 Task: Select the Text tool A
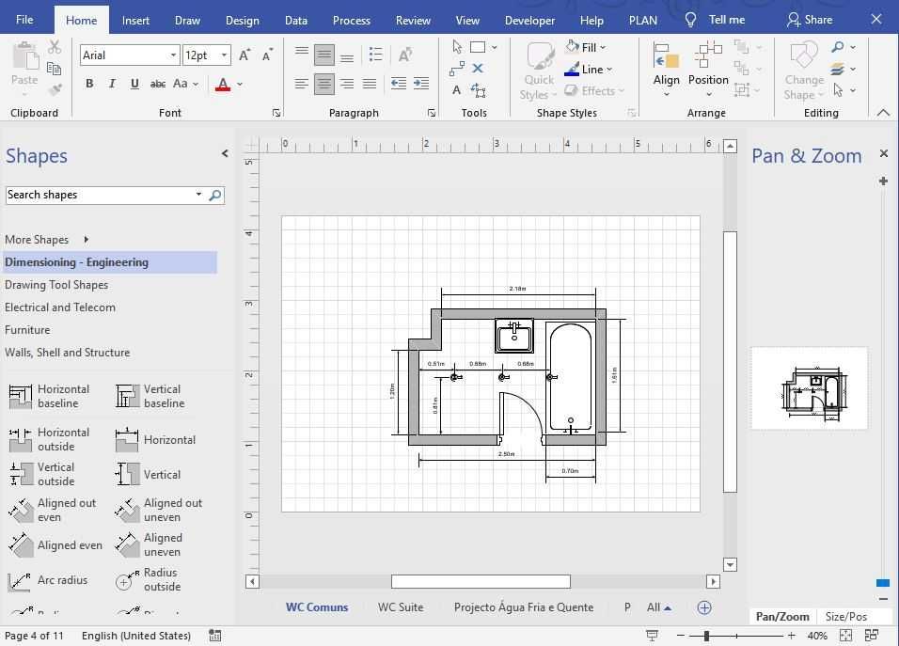coord(456,90)
